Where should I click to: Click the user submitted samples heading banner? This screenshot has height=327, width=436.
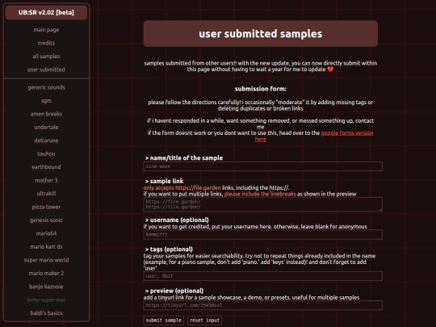(x=261, y=34)
